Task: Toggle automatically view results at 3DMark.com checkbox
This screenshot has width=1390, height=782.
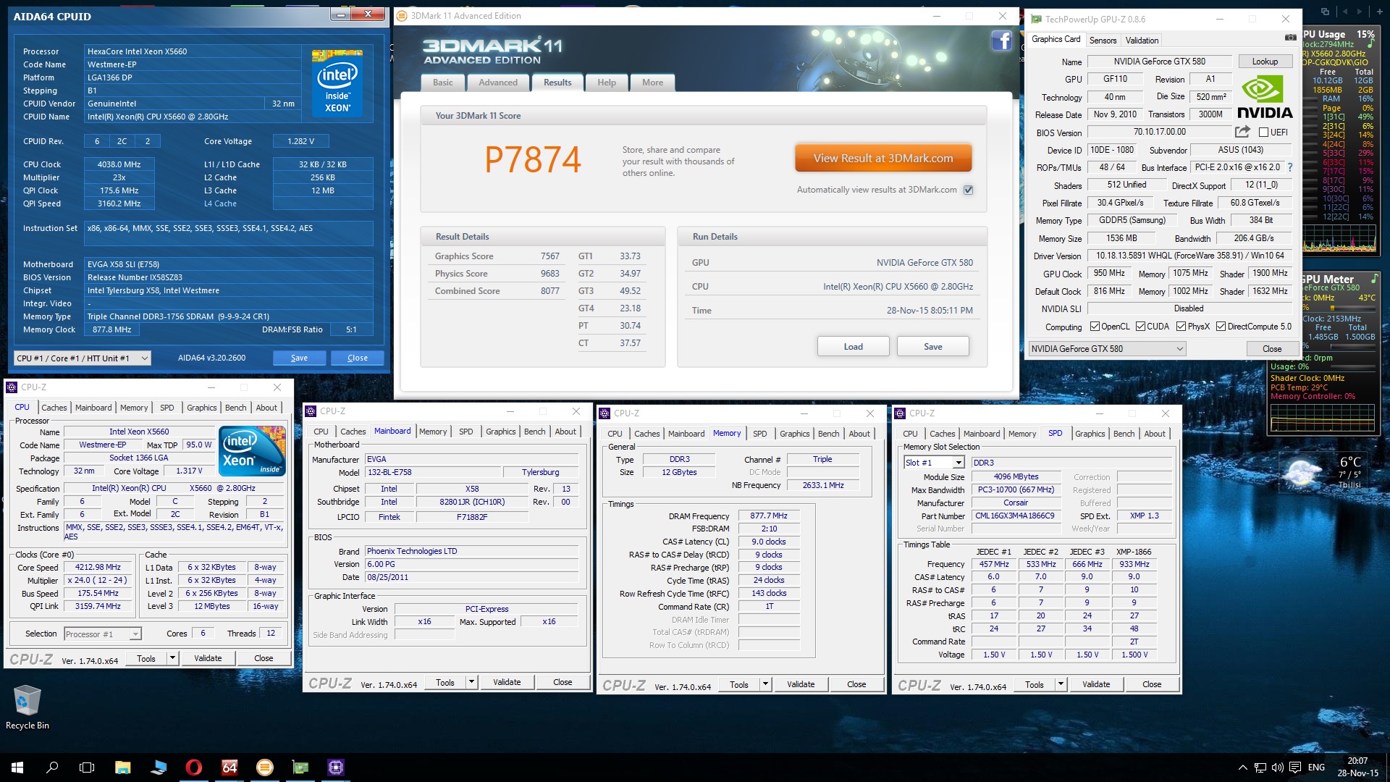Action: click(968, 190)
